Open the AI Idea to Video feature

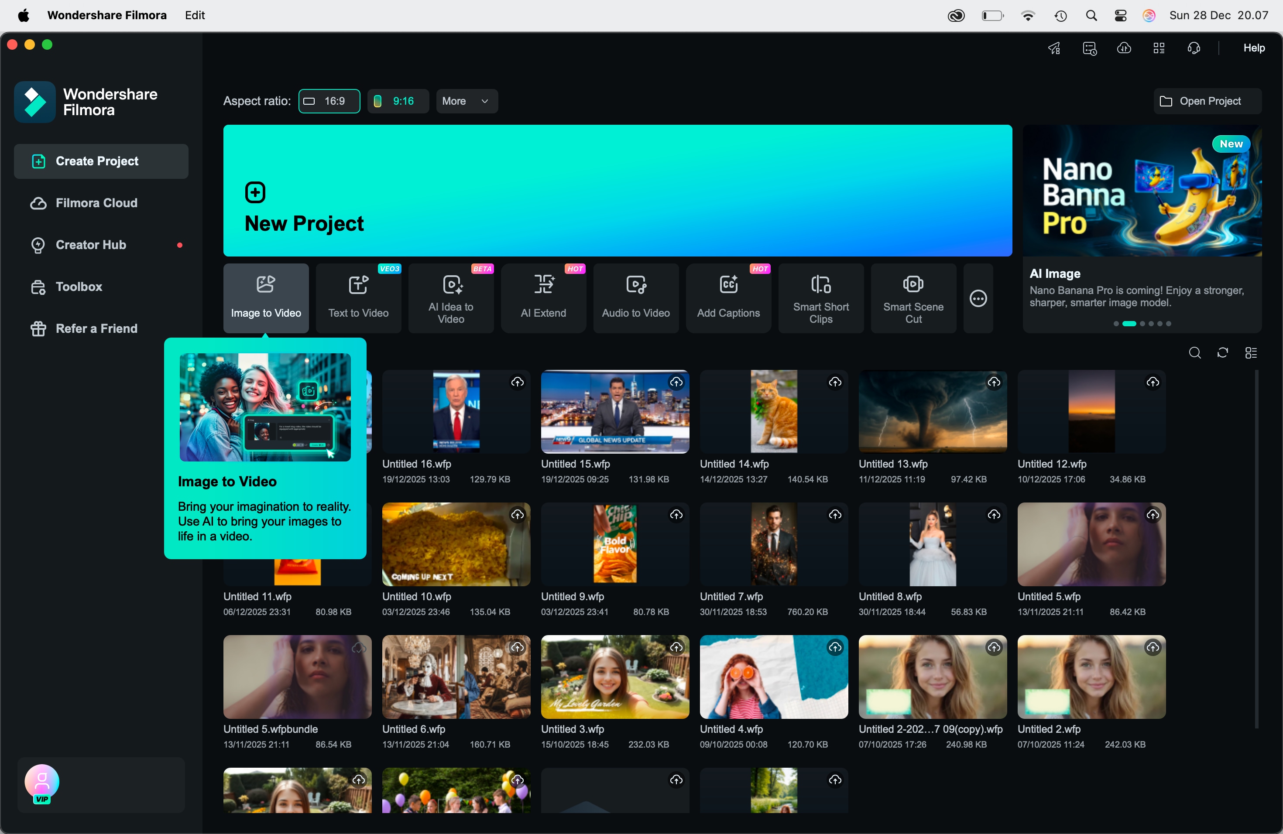tap(451, 298)
